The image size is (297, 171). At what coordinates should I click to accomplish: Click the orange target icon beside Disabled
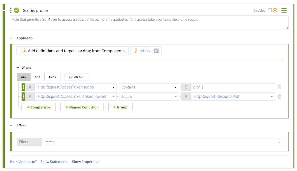(275, 10)
